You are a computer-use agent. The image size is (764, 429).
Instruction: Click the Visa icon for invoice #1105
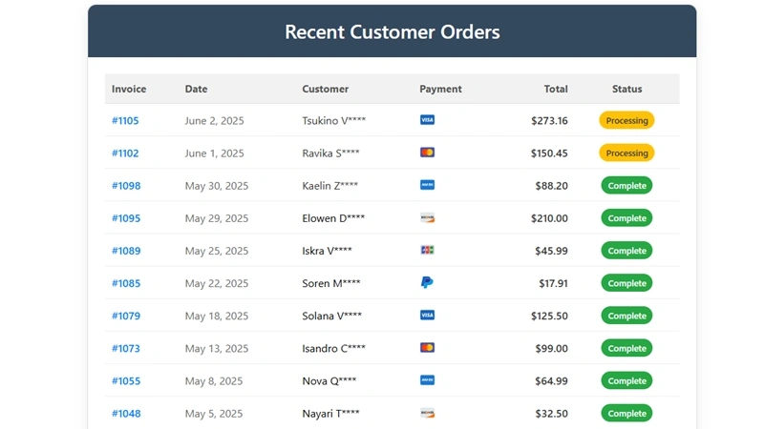(x=427, y=120)
